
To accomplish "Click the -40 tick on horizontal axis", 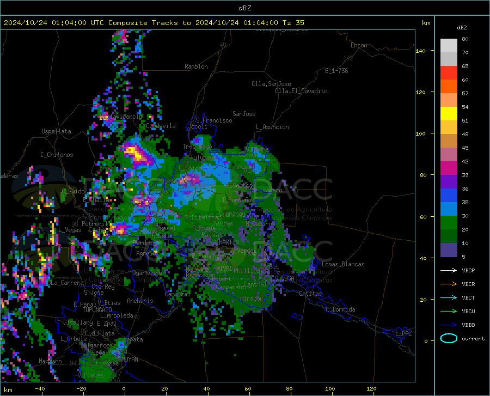I will 40,388.
